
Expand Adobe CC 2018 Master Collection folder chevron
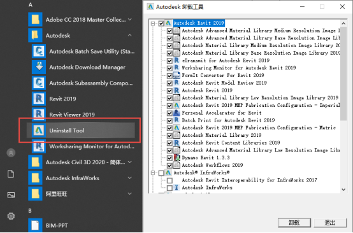[130, 20]
